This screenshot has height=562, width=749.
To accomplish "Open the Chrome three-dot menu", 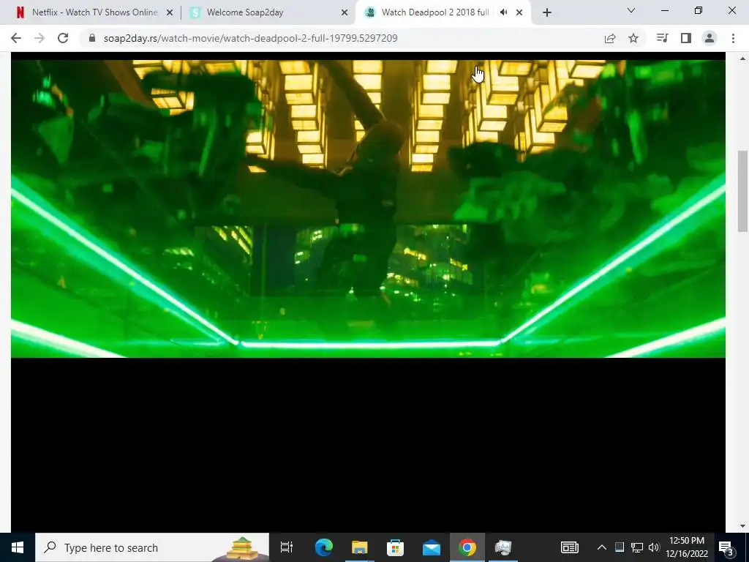I will tap(733, 38).
